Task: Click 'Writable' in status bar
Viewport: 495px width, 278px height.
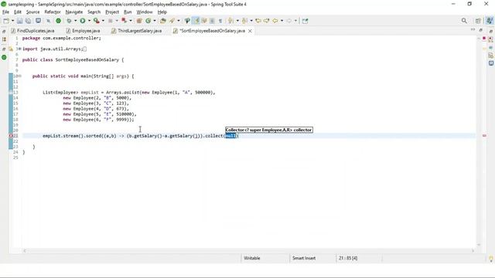Action: click(x=252, y=258)
